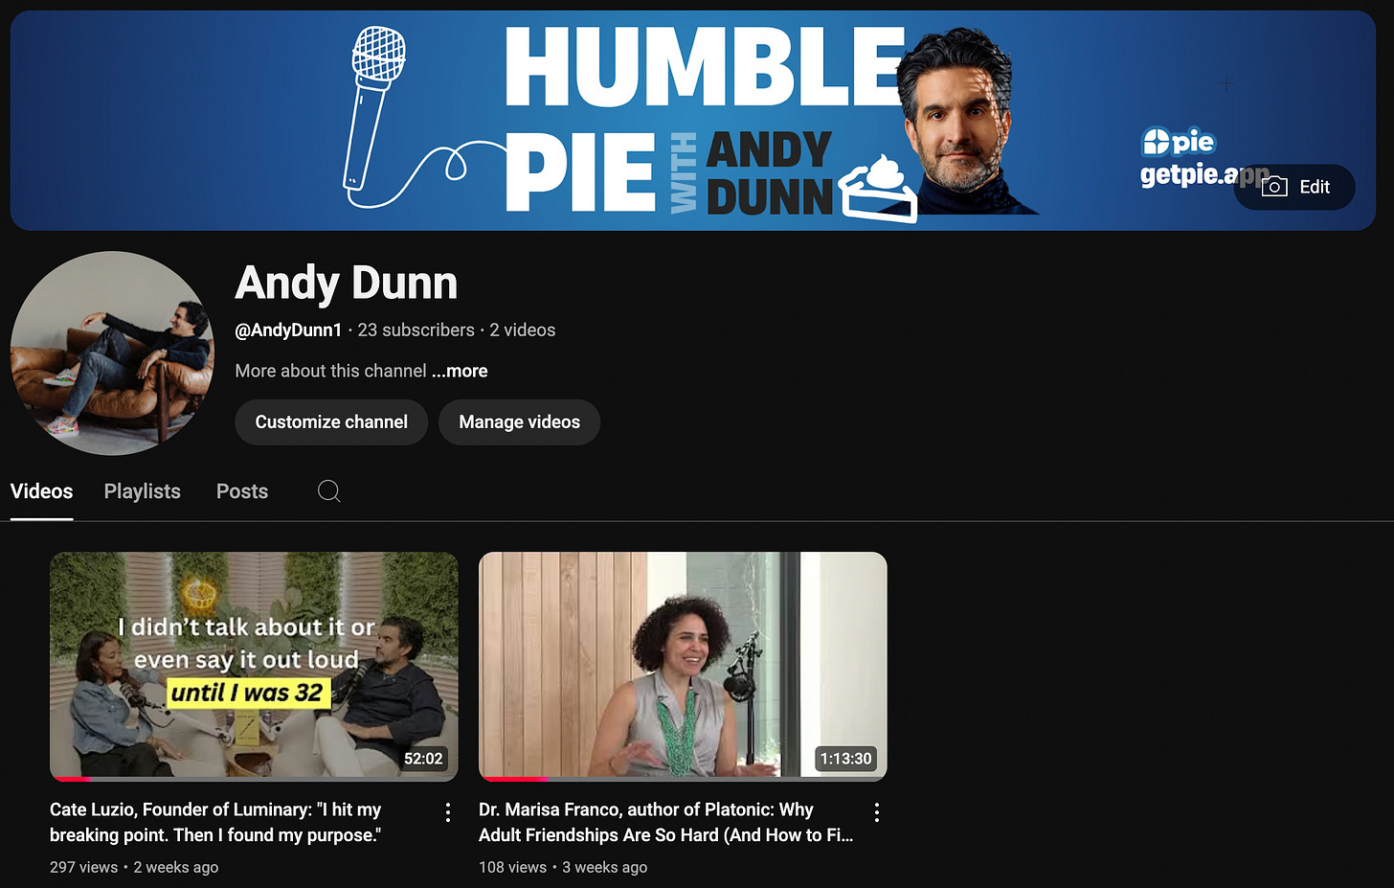Open options menu for Cate Luzio video
This screenshot has height=888, width=1394.
pyautogui.click(x=448, y=812)
